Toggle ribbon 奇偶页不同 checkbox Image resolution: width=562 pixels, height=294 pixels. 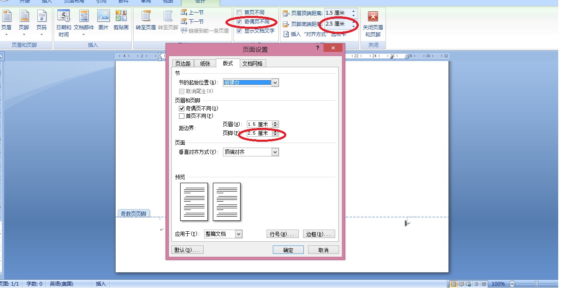coord(239,22)
